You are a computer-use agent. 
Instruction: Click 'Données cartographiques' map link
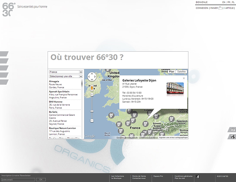click(127, 137)
